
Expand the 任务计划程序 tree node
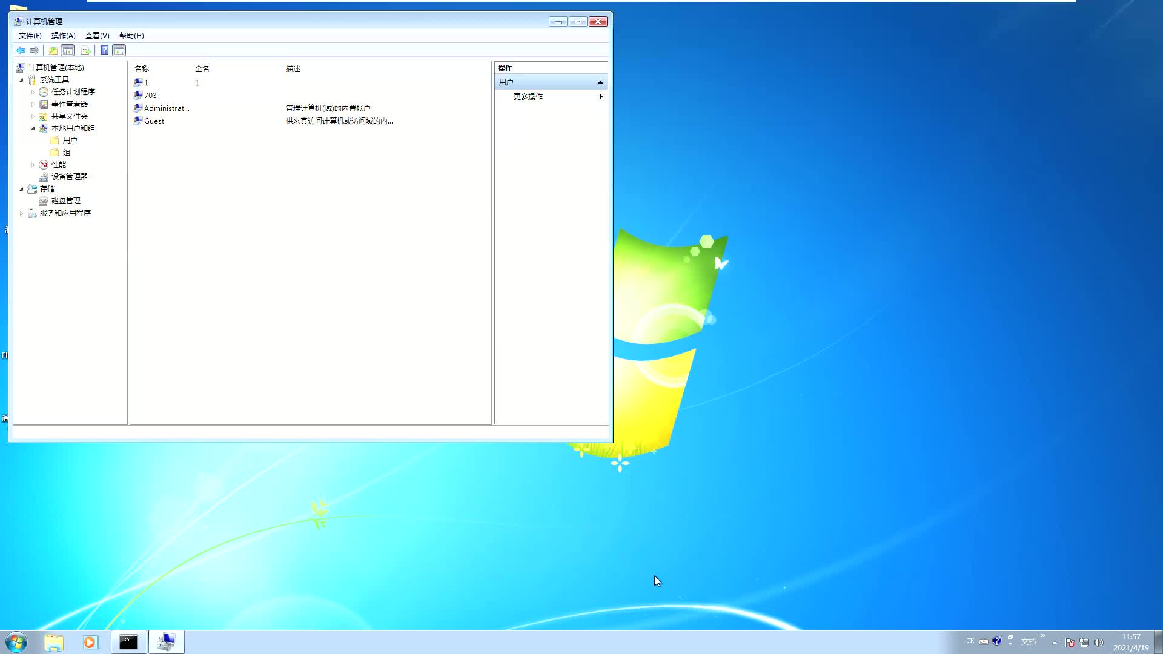33,91
